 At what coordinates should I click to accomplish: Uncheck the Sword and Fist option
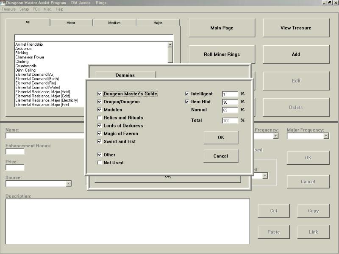pos(100,141)
